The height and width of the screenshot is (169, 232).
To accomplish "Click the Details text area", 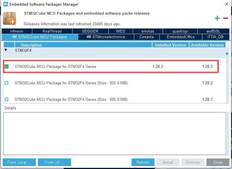I will (115, 134).
